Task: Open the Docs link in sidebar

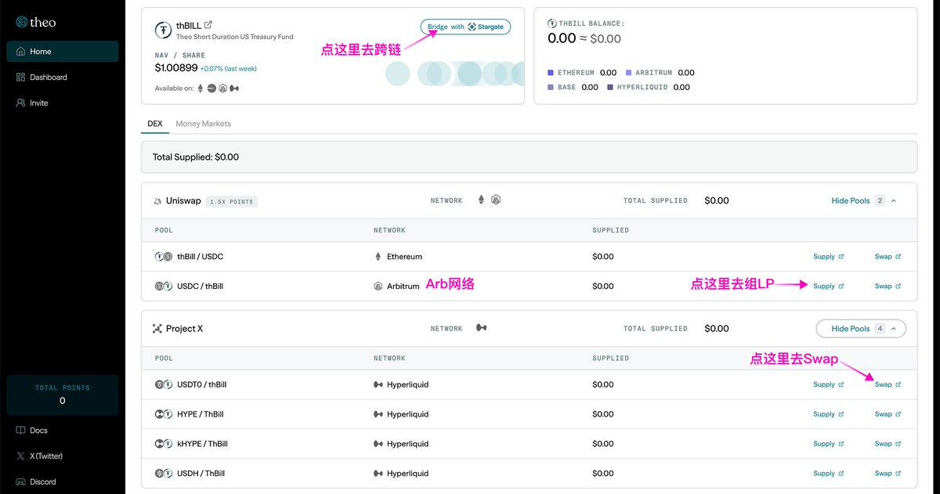Action: 32,431
